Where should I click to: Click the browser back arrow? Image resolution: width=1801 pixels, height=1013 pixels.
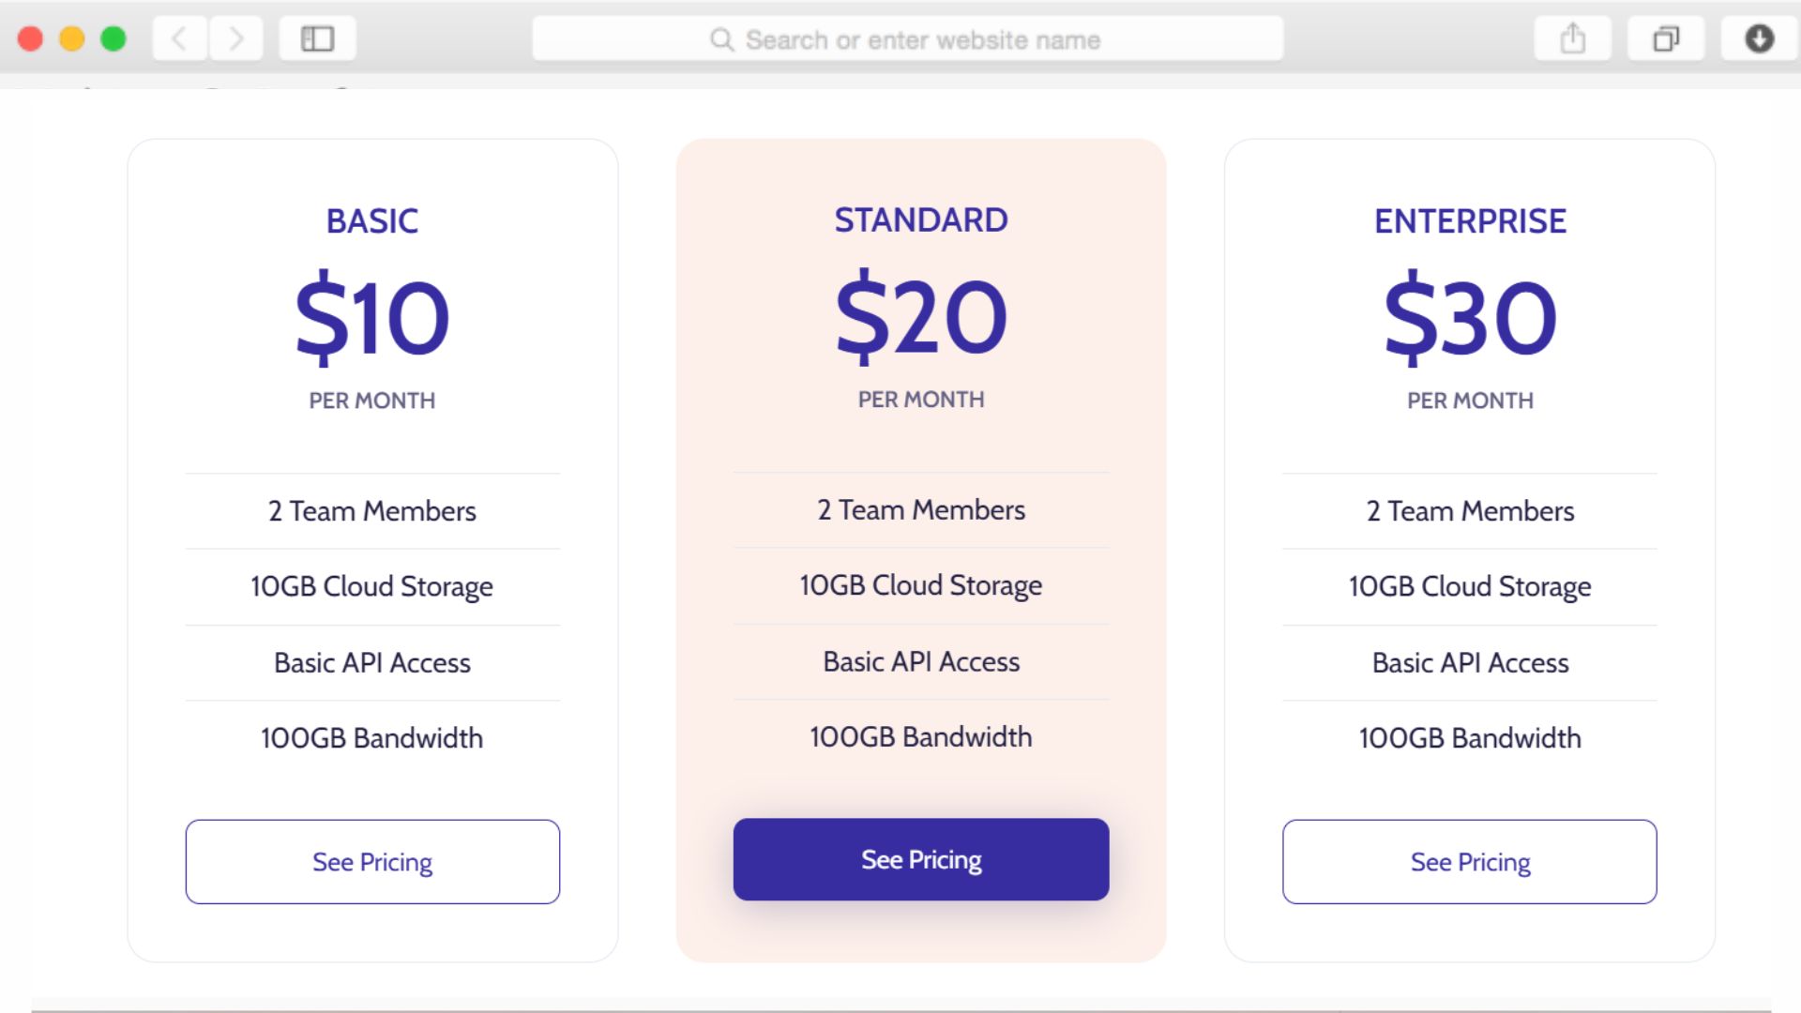click(x=179, y=38)
